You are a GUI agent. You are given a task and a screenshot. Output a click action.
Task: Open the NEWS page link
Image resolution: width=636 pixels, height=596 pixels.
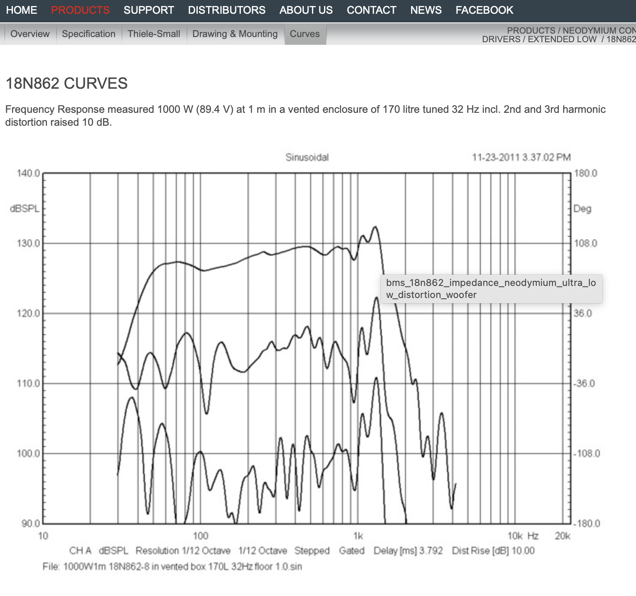pyautogui.click(x=426, y=10)
